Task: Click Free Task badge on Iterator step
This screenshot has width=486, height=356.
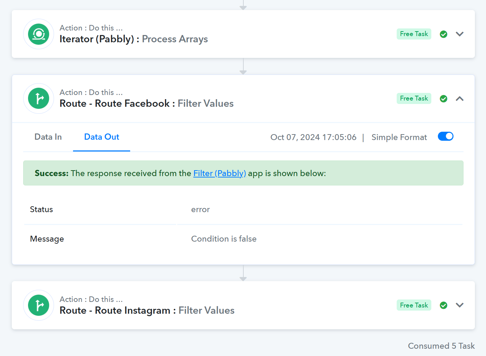Action: (x=414, y=34)
